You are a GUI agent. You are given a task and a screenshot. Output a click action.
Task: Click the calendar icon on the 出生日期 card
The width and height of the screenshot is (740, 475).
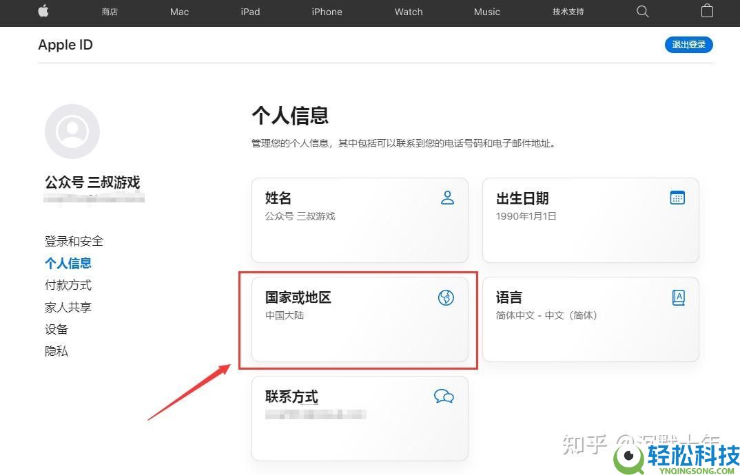click(x=677, y=197)
